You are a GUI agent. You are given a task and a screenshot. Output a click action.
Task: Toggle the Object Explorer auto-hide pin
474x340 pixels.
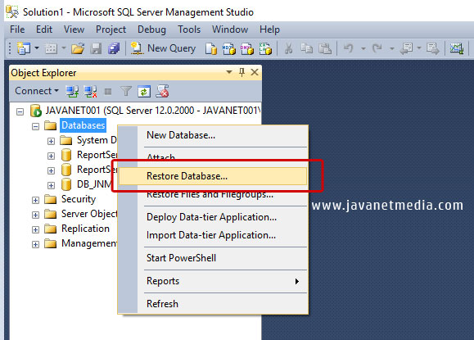(x=242, y=72)
